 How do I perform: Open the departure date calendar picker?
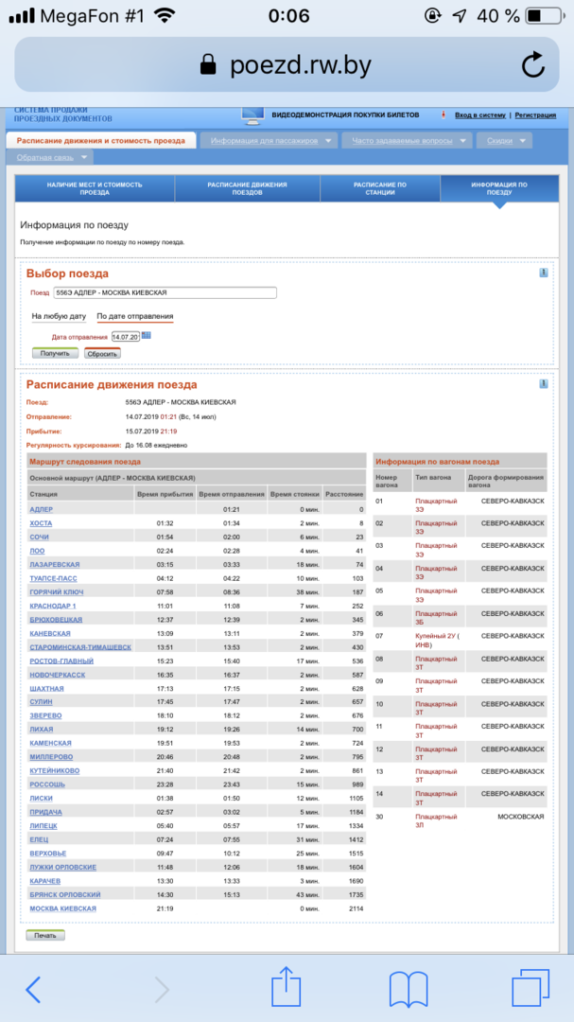147,336
